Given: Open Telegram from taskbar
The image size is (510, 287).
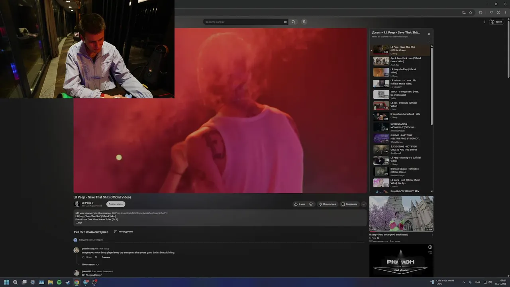Looking at the screenshot, I should coord(85,282).
